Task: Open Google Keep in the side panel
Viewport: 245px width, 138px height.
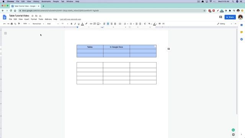Action: click(242, 32)
